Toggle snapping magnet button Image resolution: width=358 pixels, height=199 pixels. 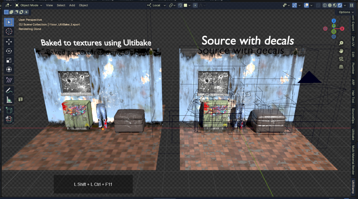click(180, 5)
